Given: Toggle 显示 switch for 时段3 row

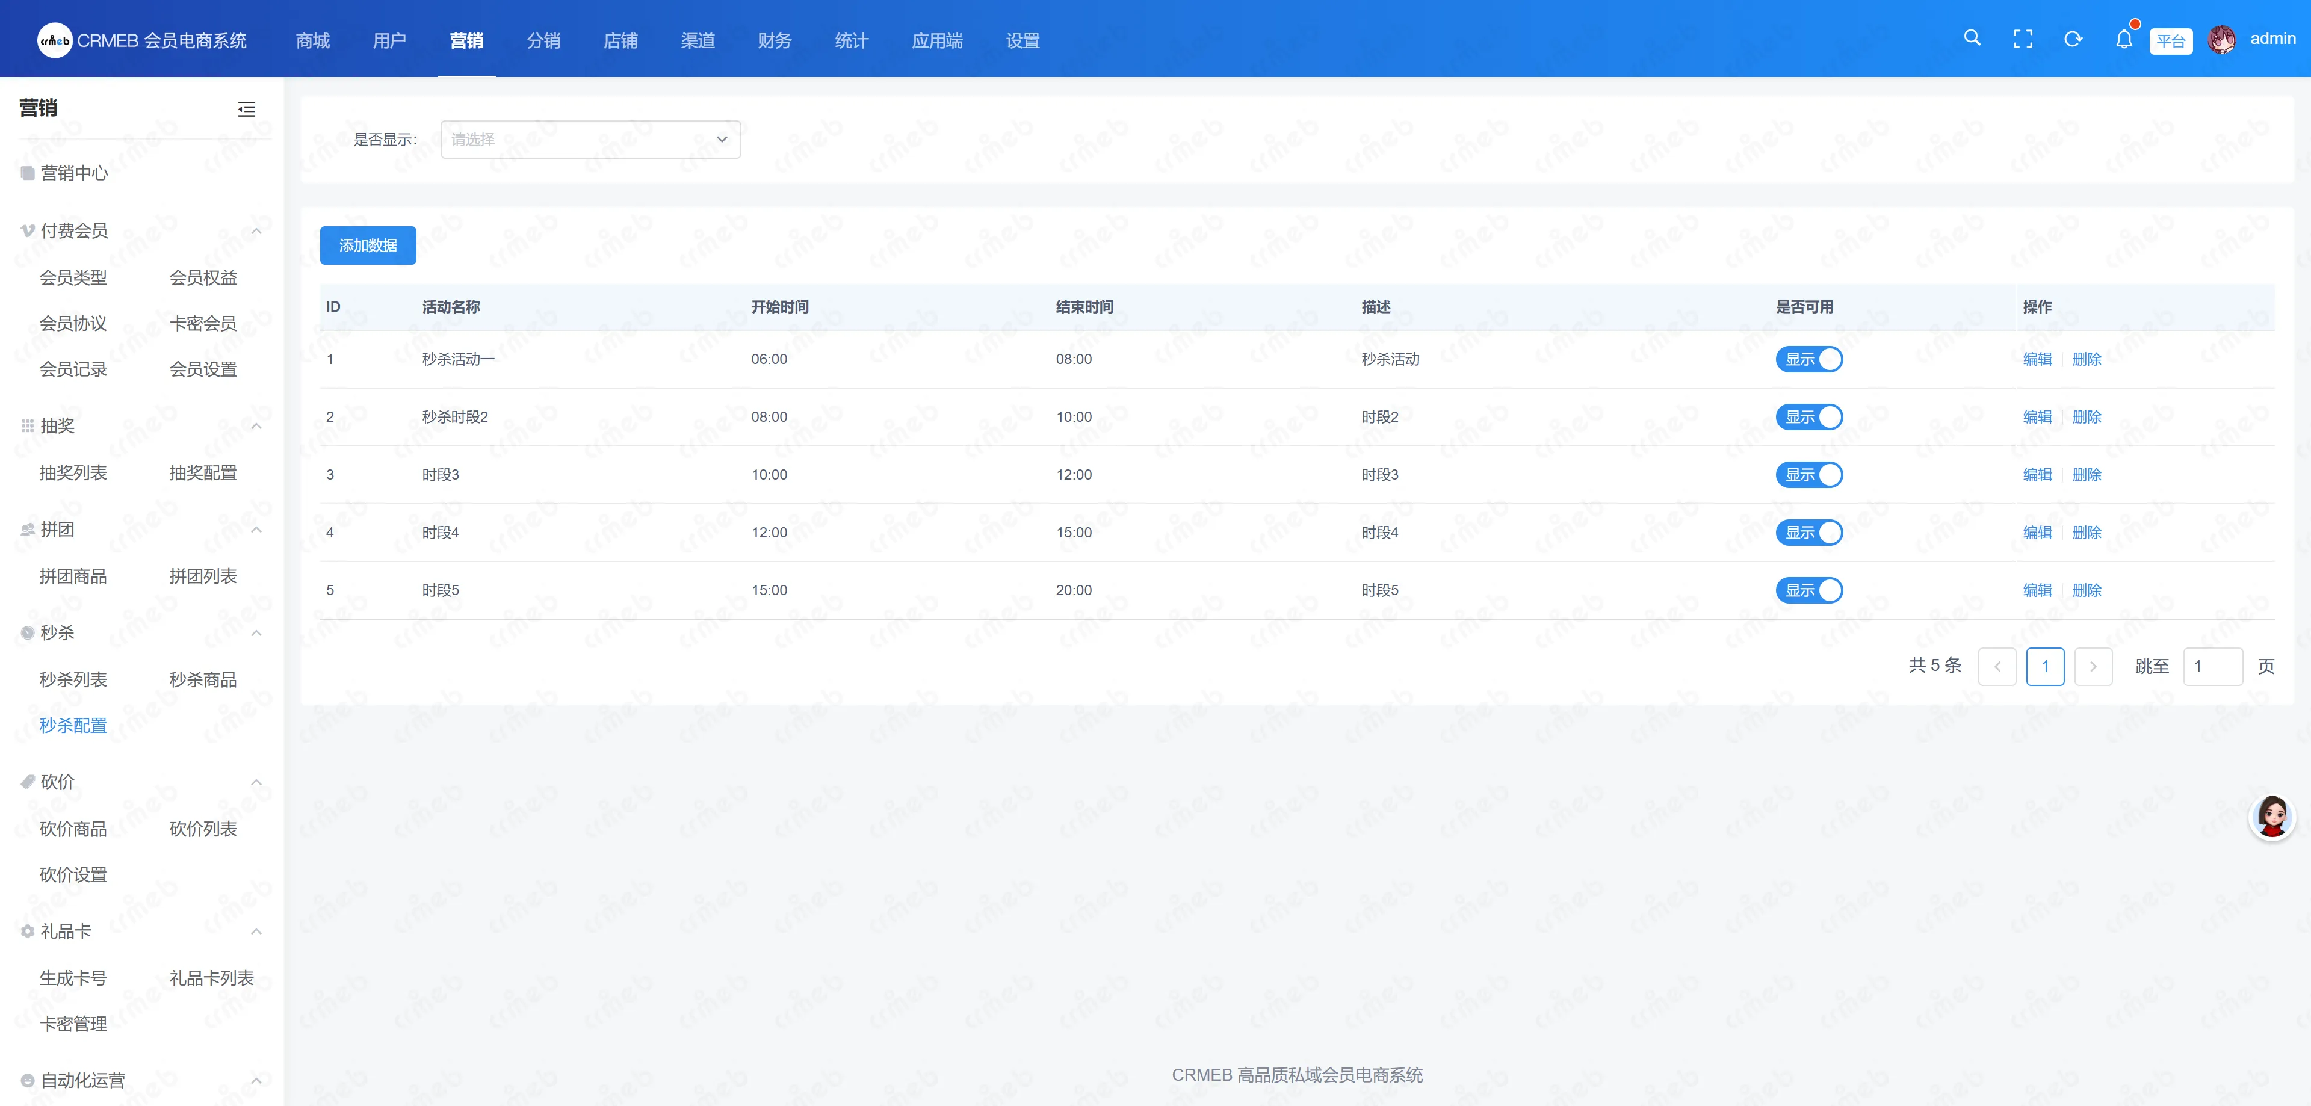Looking at the screenshot, I should pos(1808,475).
